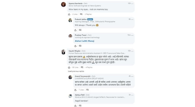Show the 4 Replies under Gayatri's comment

click(89, 67)
